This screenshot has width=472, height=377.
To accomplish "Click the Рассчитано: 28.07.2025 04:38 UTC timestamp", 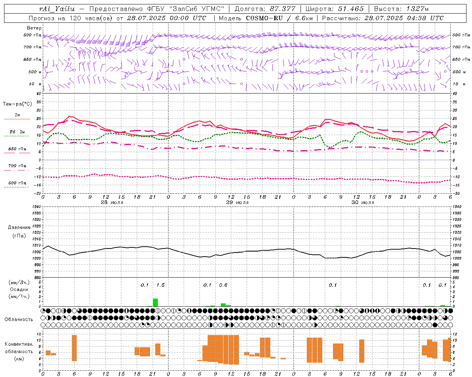I will click(x=383, y=18).
